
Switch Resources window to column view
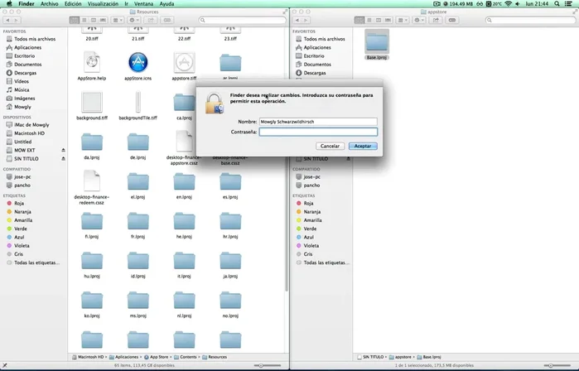pos(94,21)
